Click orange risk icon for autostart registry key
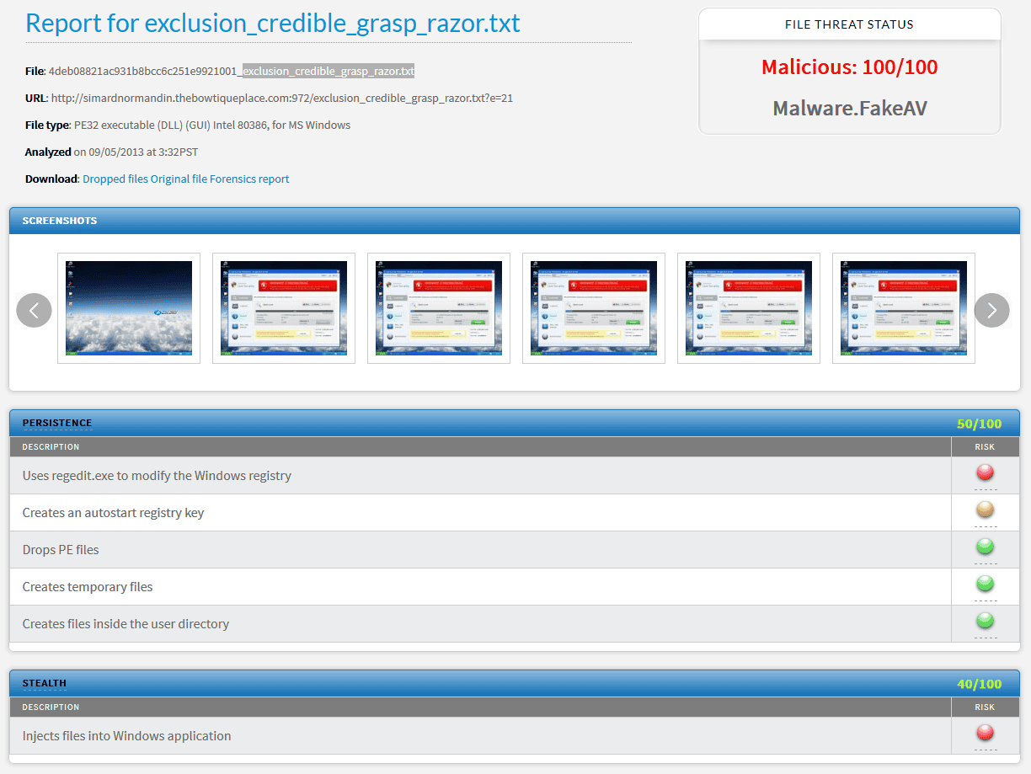 coord(985,510)
